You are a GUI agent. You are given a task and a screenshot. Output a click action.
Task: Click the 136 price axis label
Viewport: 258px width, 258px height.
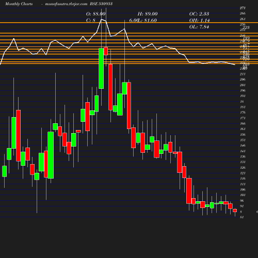click(243, 156)
